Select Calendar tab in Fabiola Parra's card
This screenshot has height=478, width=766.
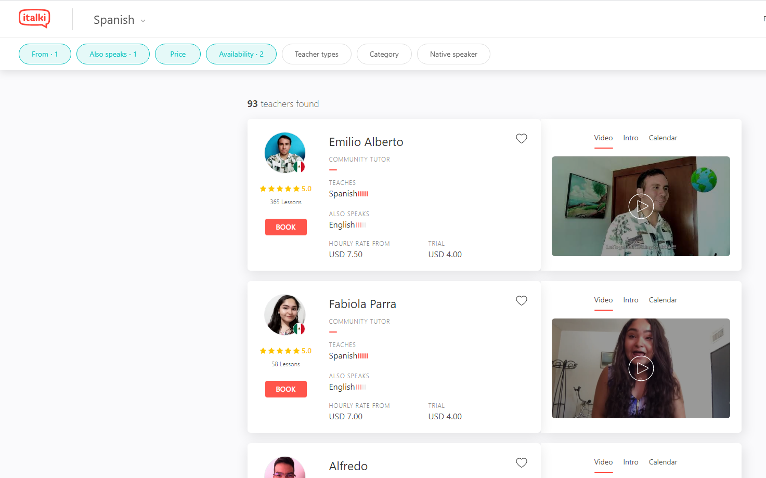tap(663, 300)
